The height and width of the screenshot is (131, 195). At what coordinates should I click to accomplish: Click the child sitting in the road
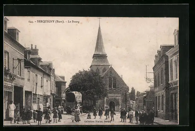tap(89, 116)
